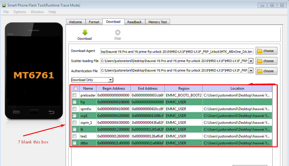Select the dtbo name cell
The image size is (289, 166).
click(88, 143)
